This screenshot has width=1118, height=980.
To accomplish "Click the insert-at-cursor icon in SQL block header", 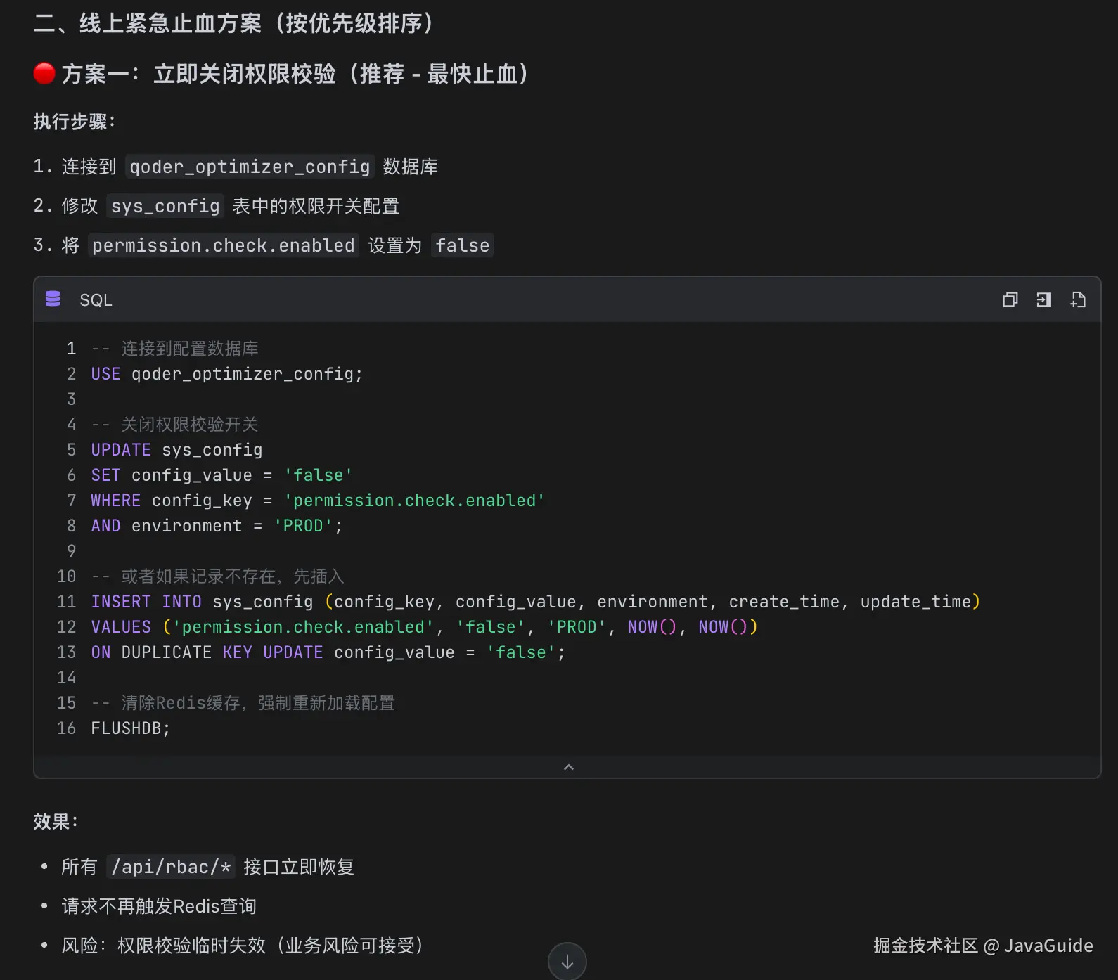I will [x=1044, y=300].
